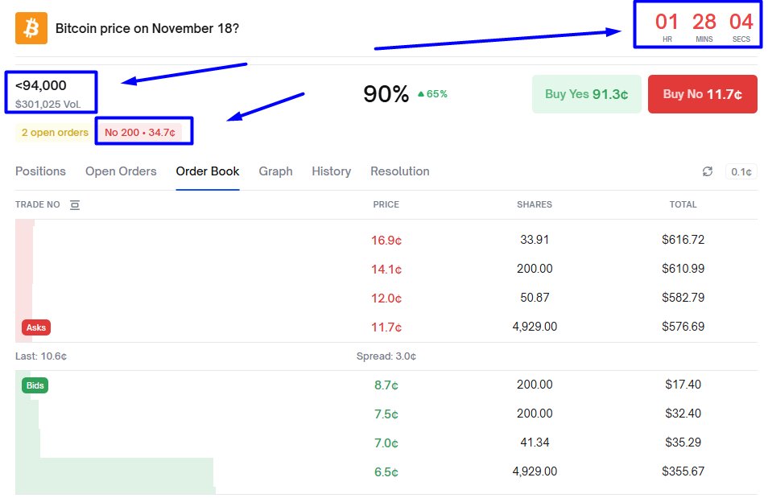Viewport: 768px width, 498px height.
Task: Select the 14.1¢ ask price
Action: [386, 270]
